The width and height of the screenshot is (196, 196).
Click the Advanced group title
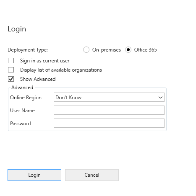[x=22, y=88]
